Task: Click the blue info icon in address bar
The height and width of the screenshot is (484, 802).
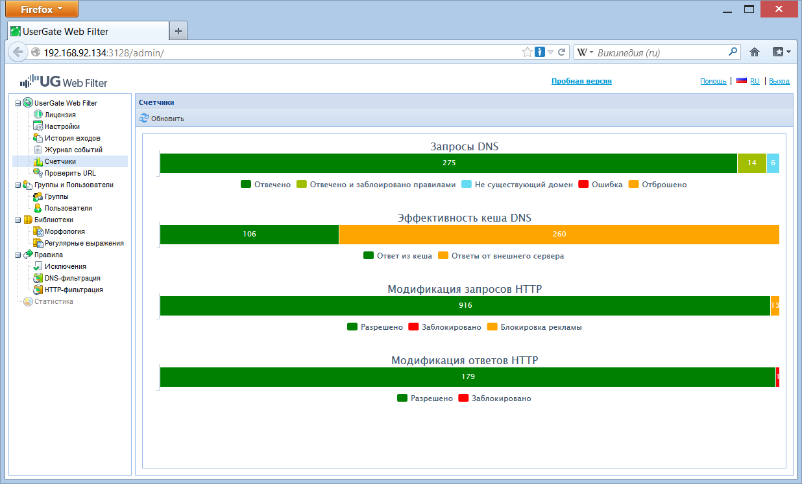Action: tap(539, 52)
